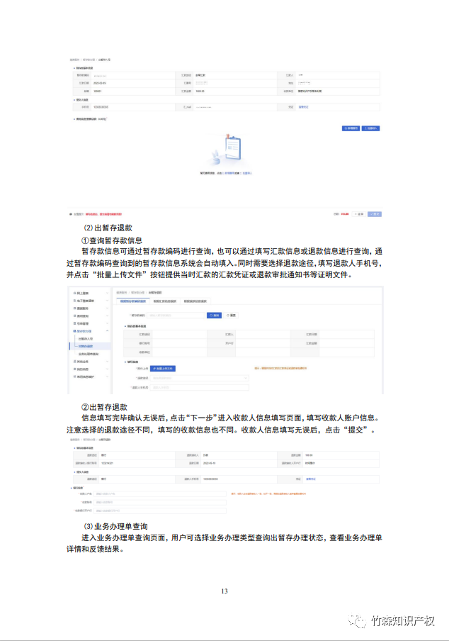
Task: Expand the 网上缴费 sidebar chevron
Action: (108, 293)
